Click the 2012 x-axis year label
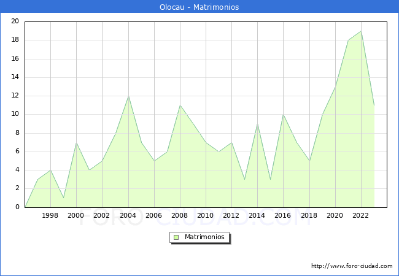 231,215
